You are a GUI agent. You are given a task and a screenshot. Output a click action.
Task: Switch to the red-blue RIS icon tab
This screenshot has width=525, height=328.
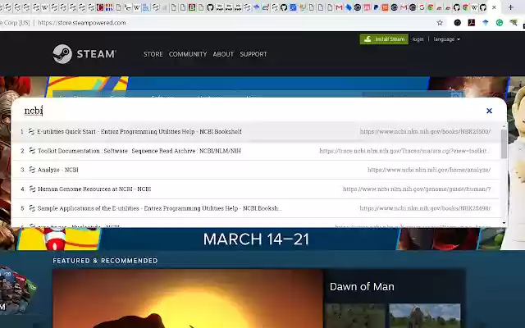[x=109, y=7]
